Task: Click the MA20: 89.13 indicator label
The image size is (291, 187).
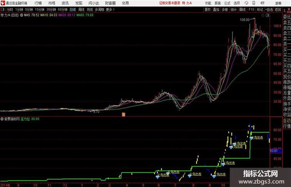Action: pyautogui.click(x=67, y=15)
